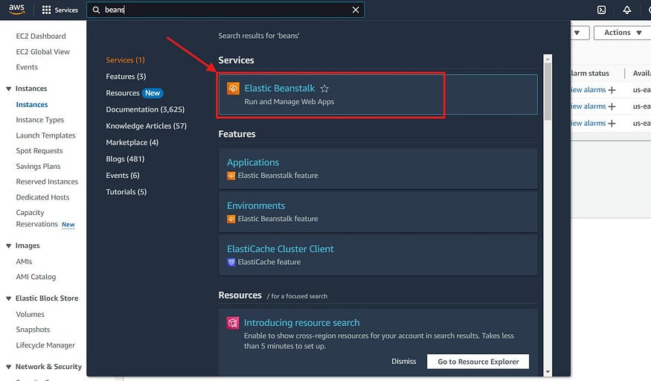651x381 pixels.
Task: Click the scrollbar up arrow in results
Action: 548,59
